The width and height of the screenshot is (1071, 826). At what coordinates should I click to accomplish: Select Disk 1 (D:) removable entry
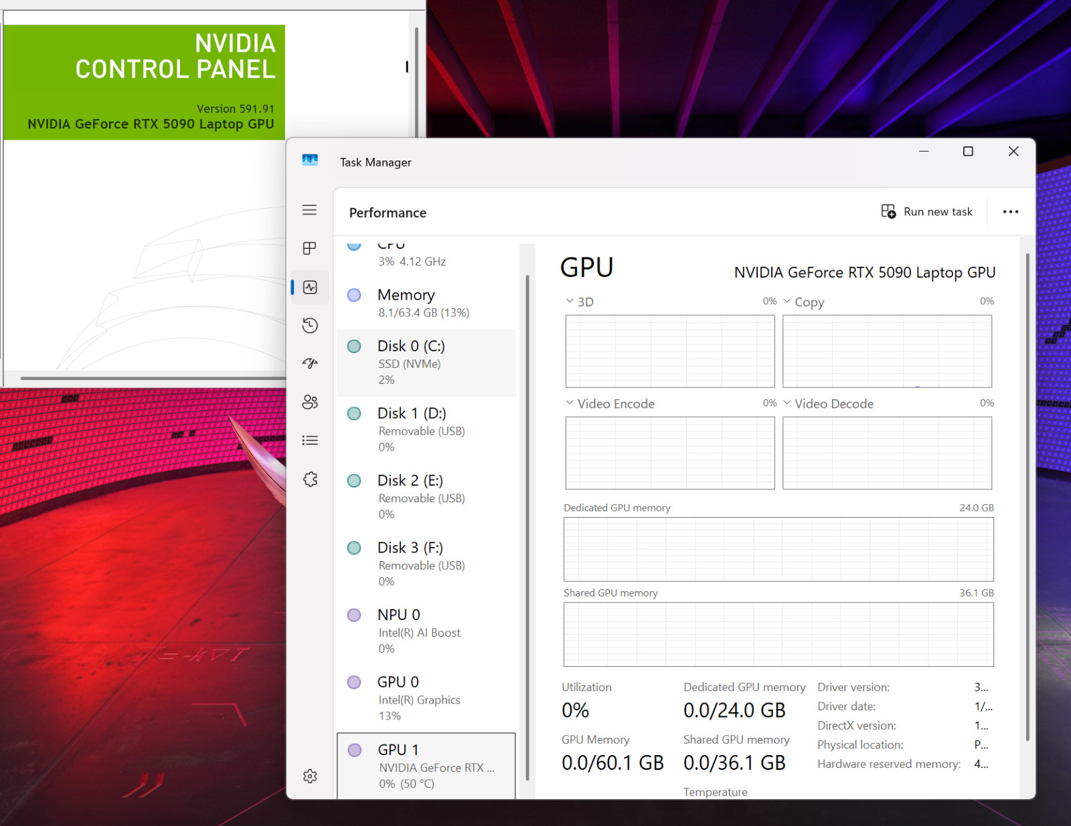426,429
